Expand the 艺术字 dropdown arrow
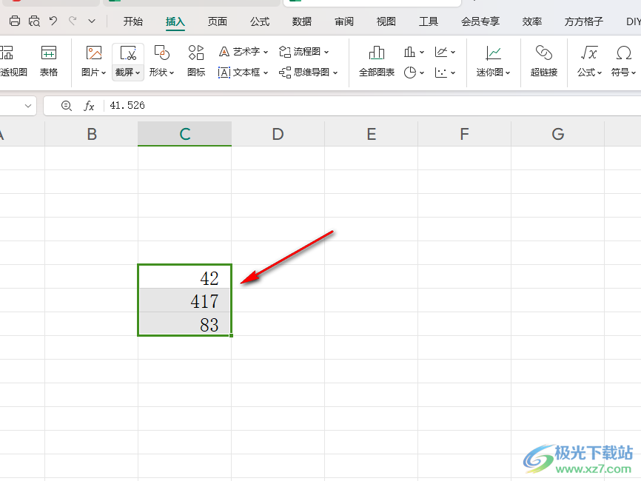 tap(266, 52)
